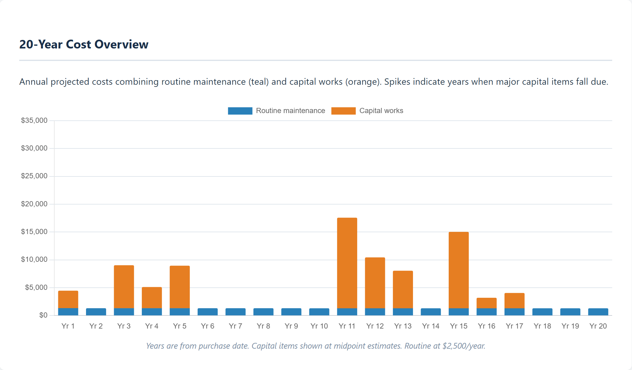Click the annual projected costs description
Viewport: 632px width, 370px height.
click(x=314, y=82)
